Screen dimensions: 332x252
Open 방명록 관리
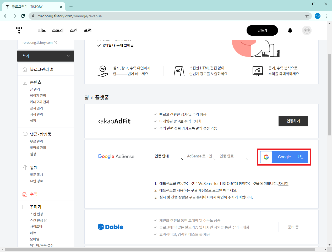coord(38,148)
